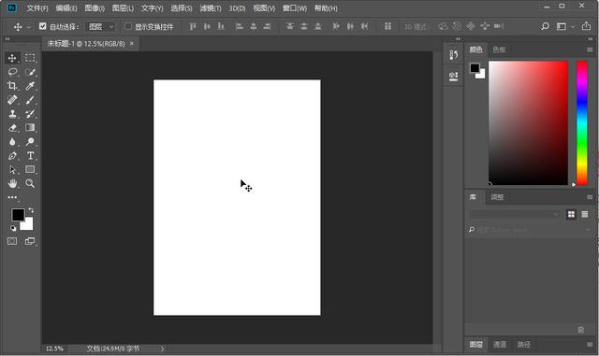Select the Rectangle shape tool

[30, 169]
